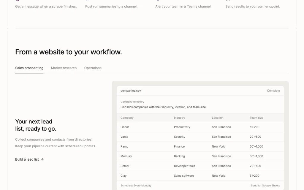Screen dimensions: 304x190
Task: Click the Location column header
Action: (x=218, y=118)
